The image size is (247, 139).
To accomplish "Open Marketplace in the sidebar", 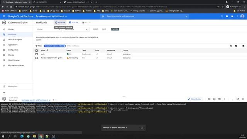I will 13,86.
